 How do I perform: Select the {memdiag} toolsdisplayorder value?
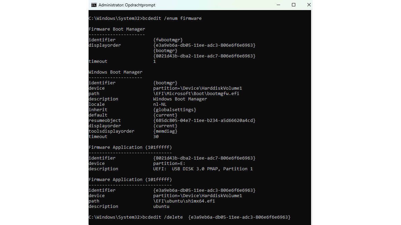tap(165, 131)
